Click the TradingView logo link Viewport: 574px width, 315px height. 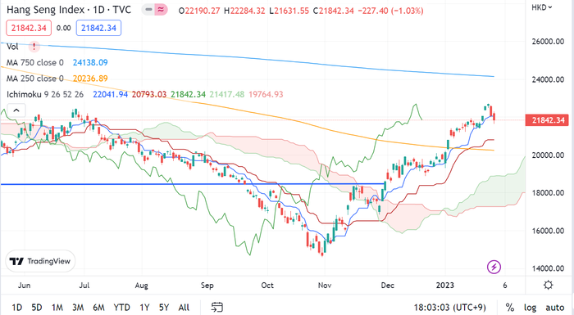pyautogui.click(x=40, y=261)
